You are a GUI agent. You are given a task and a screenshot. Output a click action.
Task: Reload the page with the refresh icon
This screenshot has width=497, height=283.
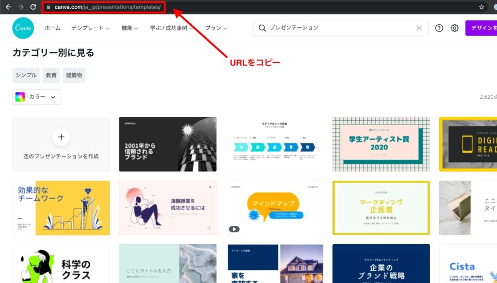pos(33,7)
